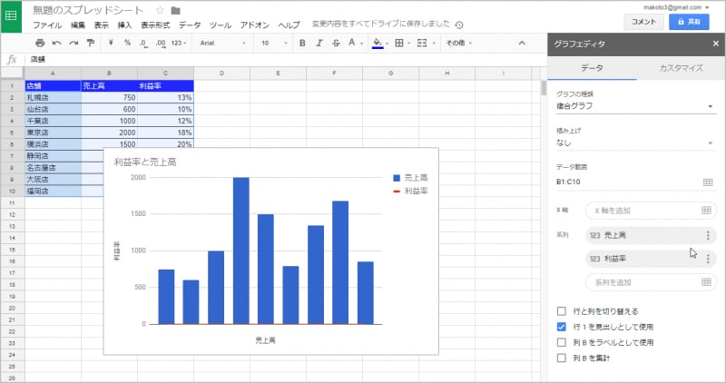Apply italic formatting with I icon
The width and height of the screenshot is (726, 383).
321,43
